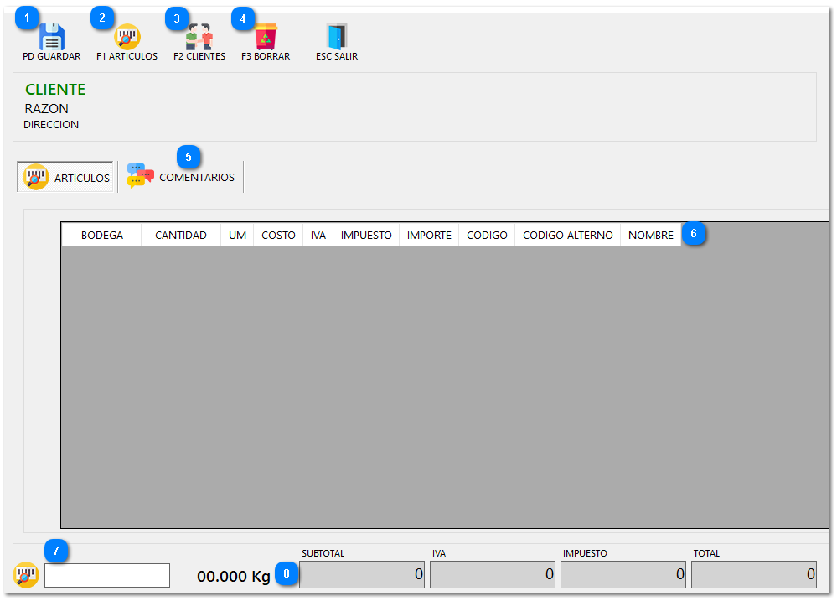
Task: Click the ESC Salir door icon
Action: tap(337, 37)
